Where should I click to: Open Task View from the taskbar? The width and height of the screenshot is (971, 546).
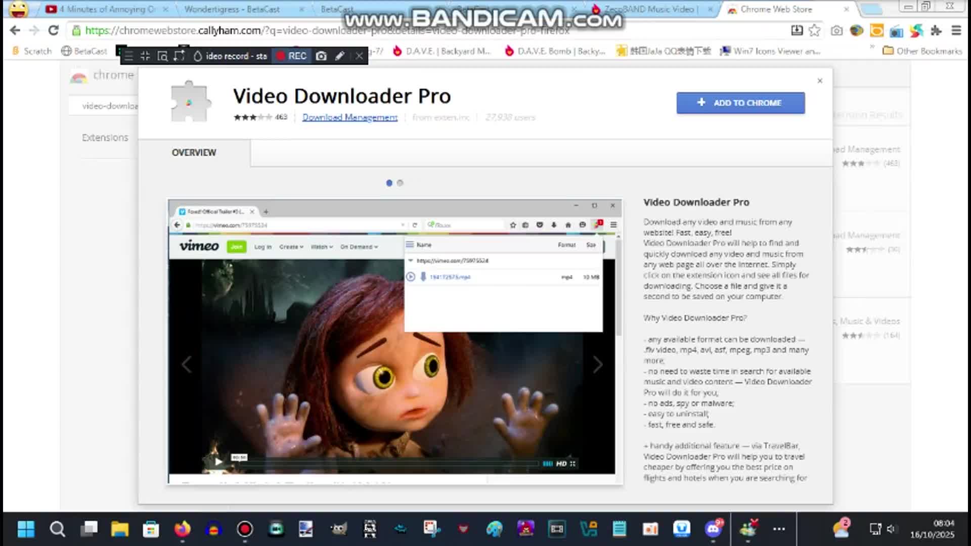tap(89, 529)
